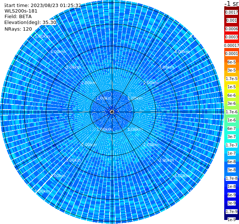Select the Elevation(deg): 35.30 text
The image size is (239, 224).
(x=30, y=23)
